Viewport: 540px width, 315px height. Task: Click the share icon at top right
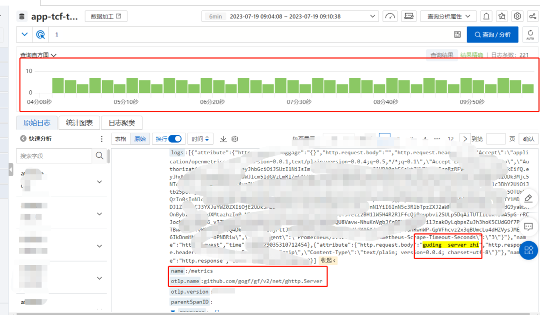pos(532,16)
